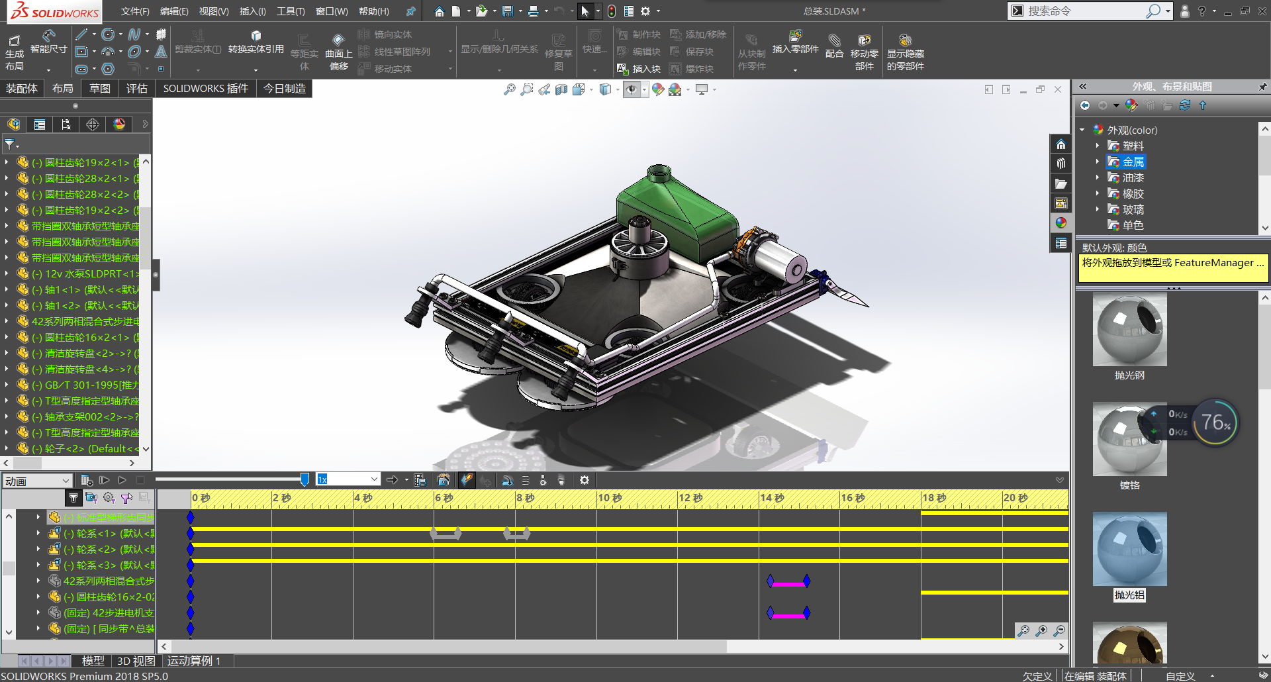Open the 文件(F) menu
Image resolution: width=1271 pixels, height=682 pixels.
(x=135, y=11)
